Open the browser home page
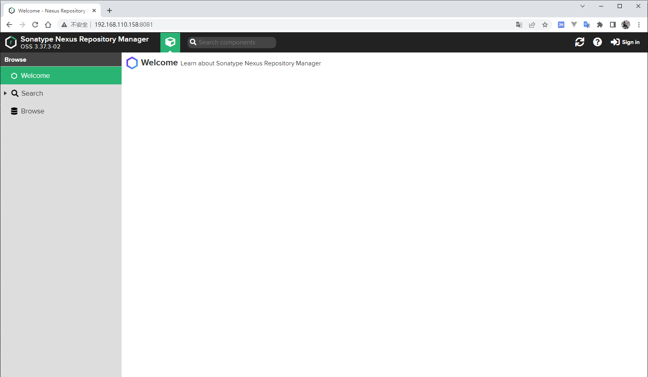The image size is (648, 377). click(x=48, y=25)
